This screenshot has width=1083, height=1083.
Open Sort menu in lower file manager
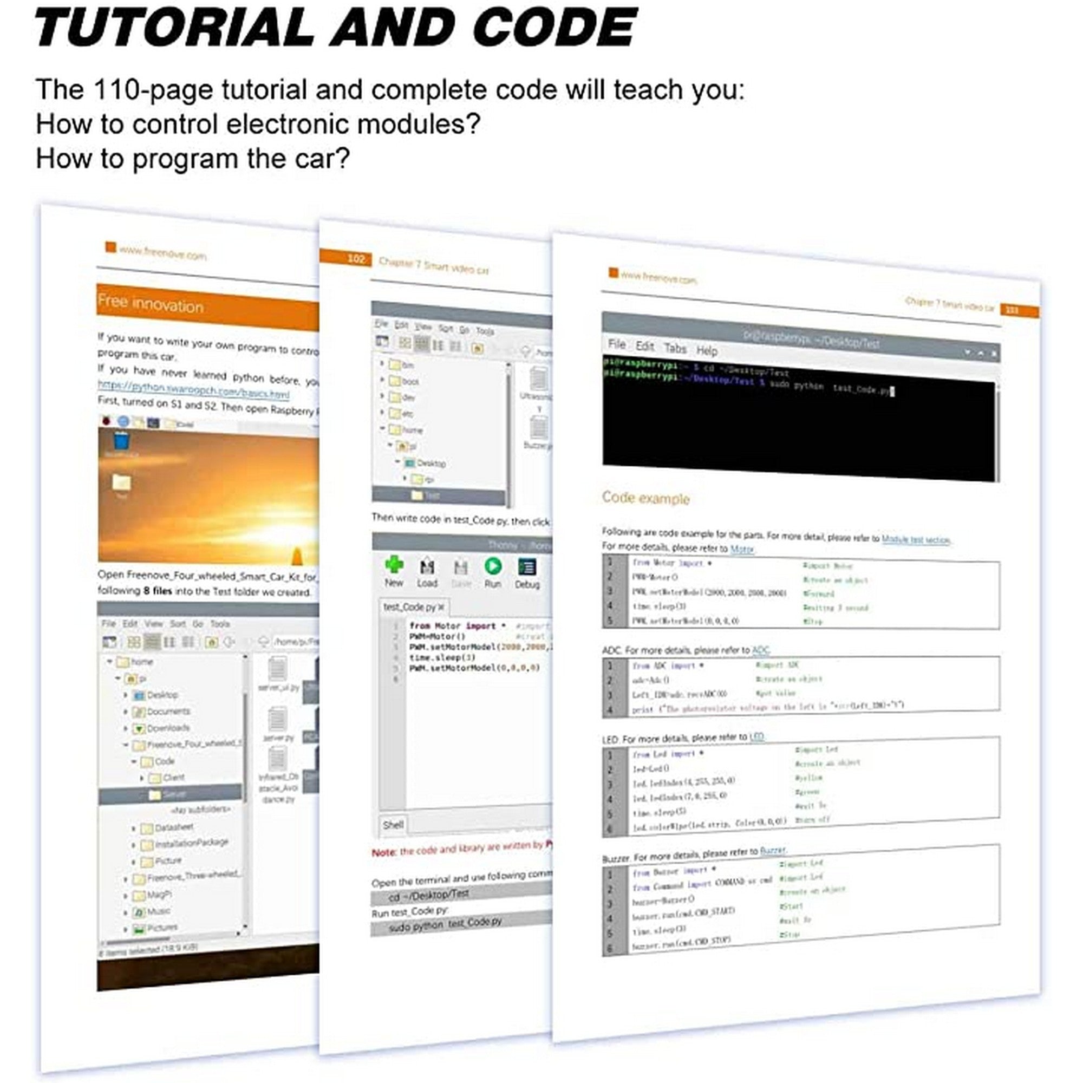(177, 624)
